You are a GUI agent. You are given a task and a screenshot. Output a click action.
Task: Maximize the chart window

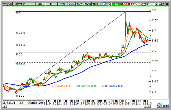coord(163,4)
